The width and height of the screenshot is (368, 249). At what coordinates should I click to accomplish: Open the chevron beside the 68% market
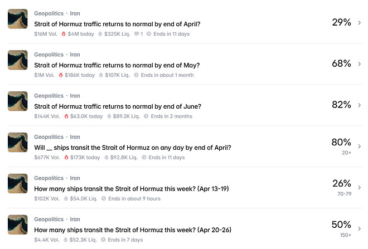pos(360,64)
